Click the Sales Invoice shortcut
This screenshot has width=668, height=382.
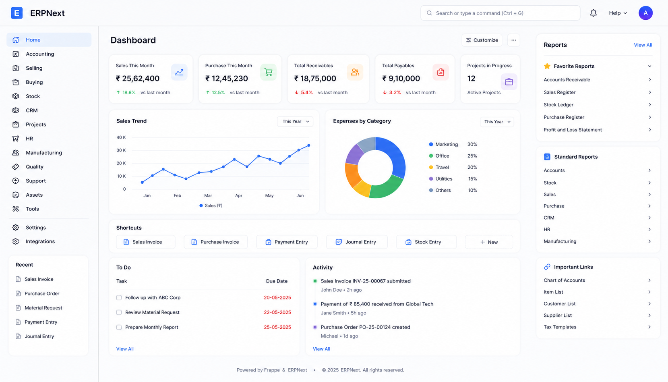coord(146,242)
